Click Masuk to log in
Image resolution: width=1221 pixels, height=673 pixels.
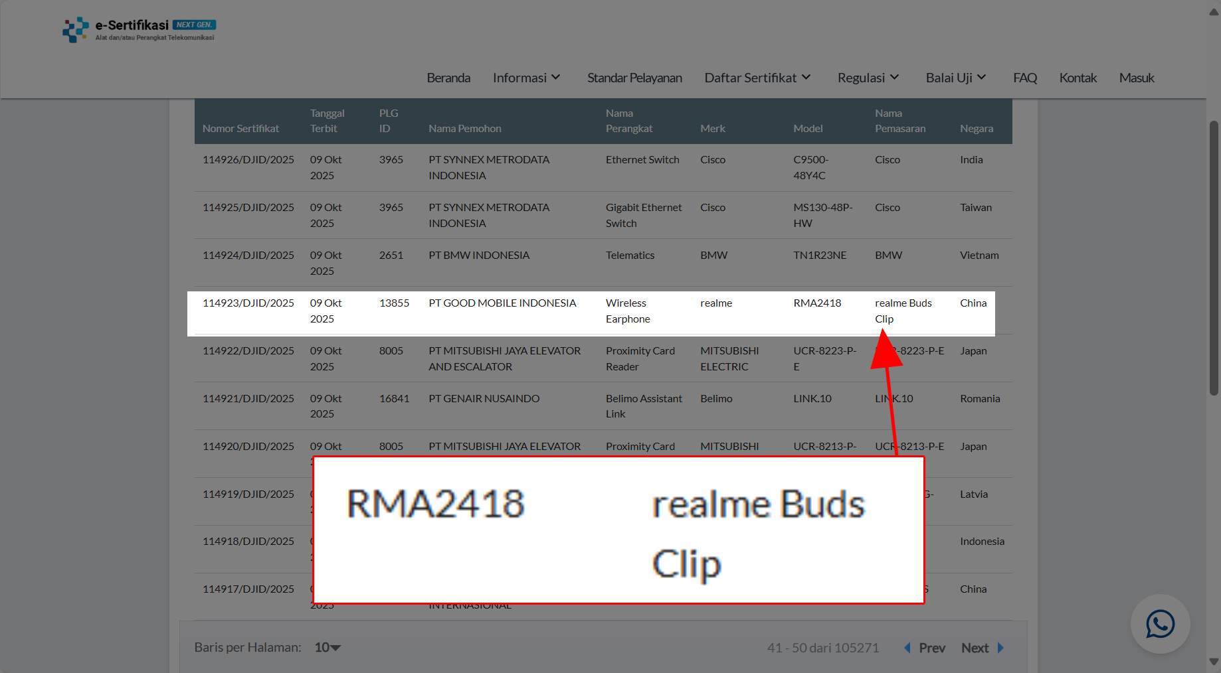pos(1137,78)
